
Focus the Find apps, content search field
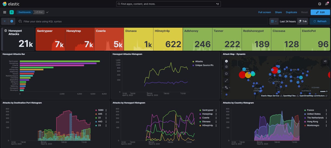tap(168, 4)
